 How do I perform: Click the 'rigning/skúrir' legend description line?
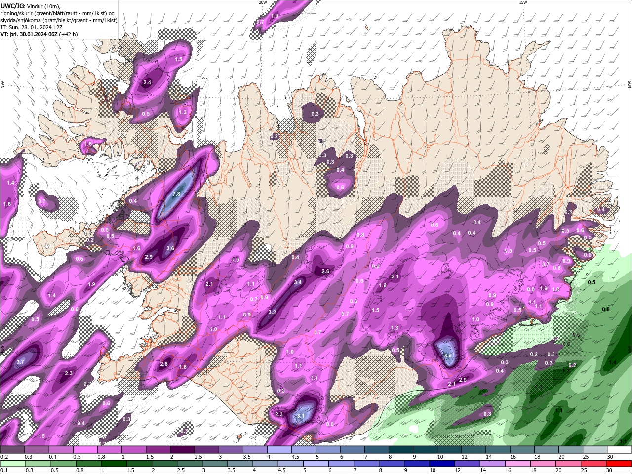click(58, 13)
